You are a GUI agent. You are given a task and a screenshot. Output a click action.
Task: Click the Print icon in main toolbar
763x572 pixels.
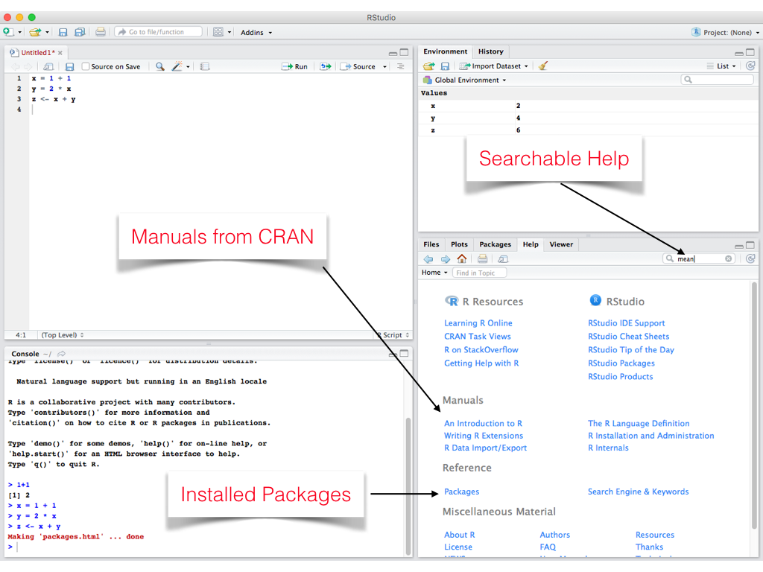(x=101, y=32)
